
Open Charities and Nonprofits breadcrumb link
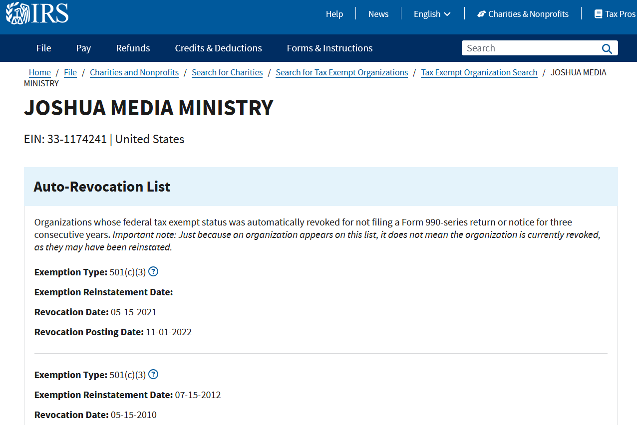134,72
